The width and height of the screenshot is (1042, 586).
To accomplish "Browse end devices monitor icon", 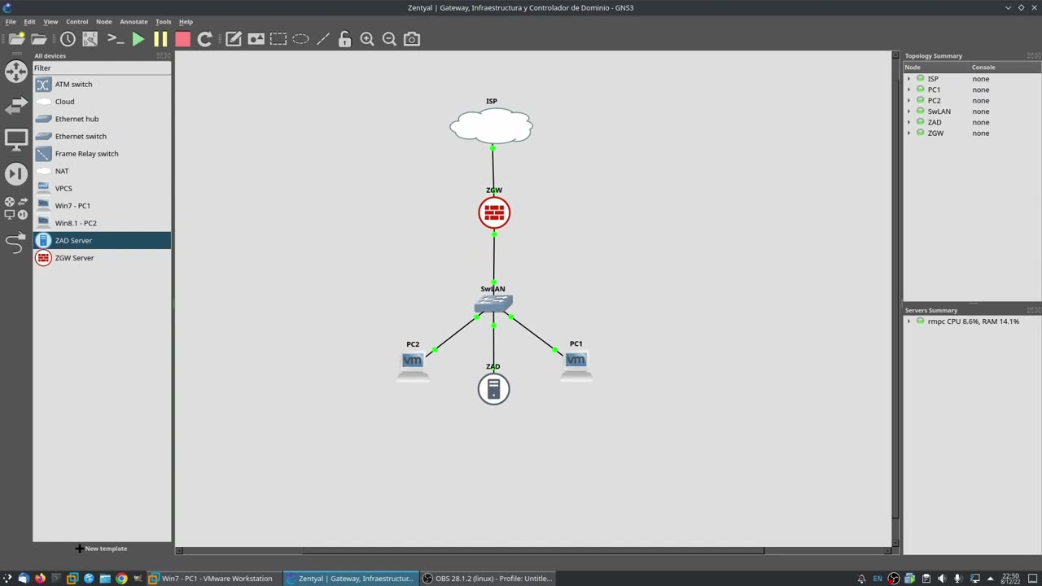I will (16, 140).
